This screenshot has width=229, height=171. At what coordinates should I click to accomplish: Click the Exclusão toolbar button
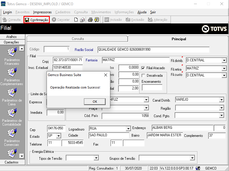tap(135, 20)
